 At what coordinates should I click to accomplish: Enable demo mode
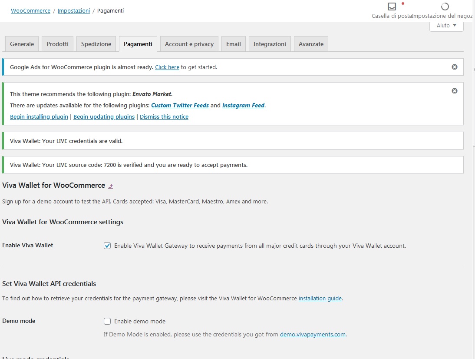pyautogui.click(x=107, y=321)
